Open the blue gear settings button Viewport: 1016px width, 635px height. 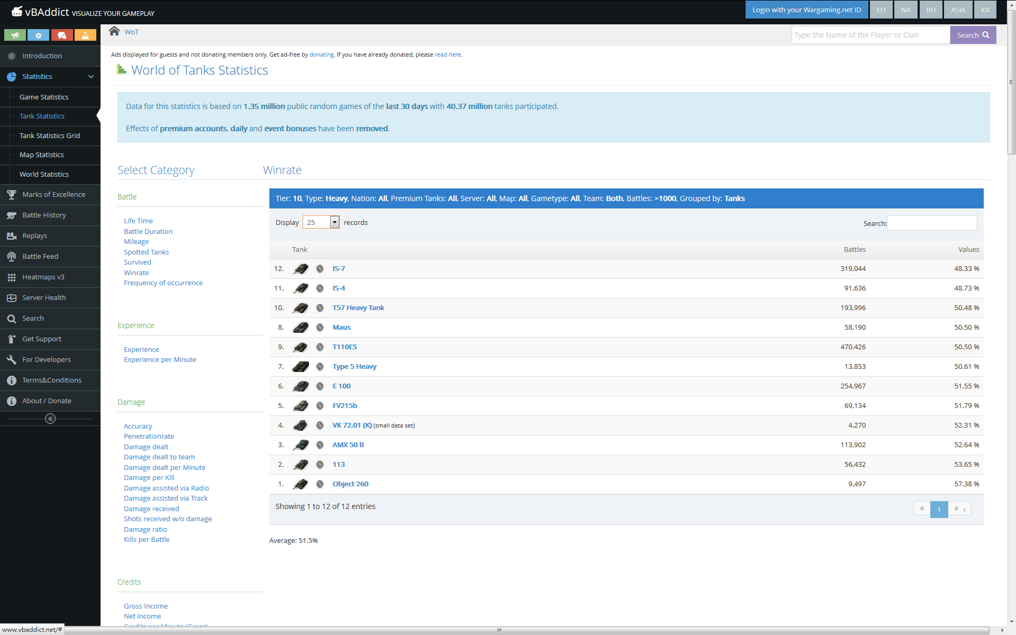38,35
